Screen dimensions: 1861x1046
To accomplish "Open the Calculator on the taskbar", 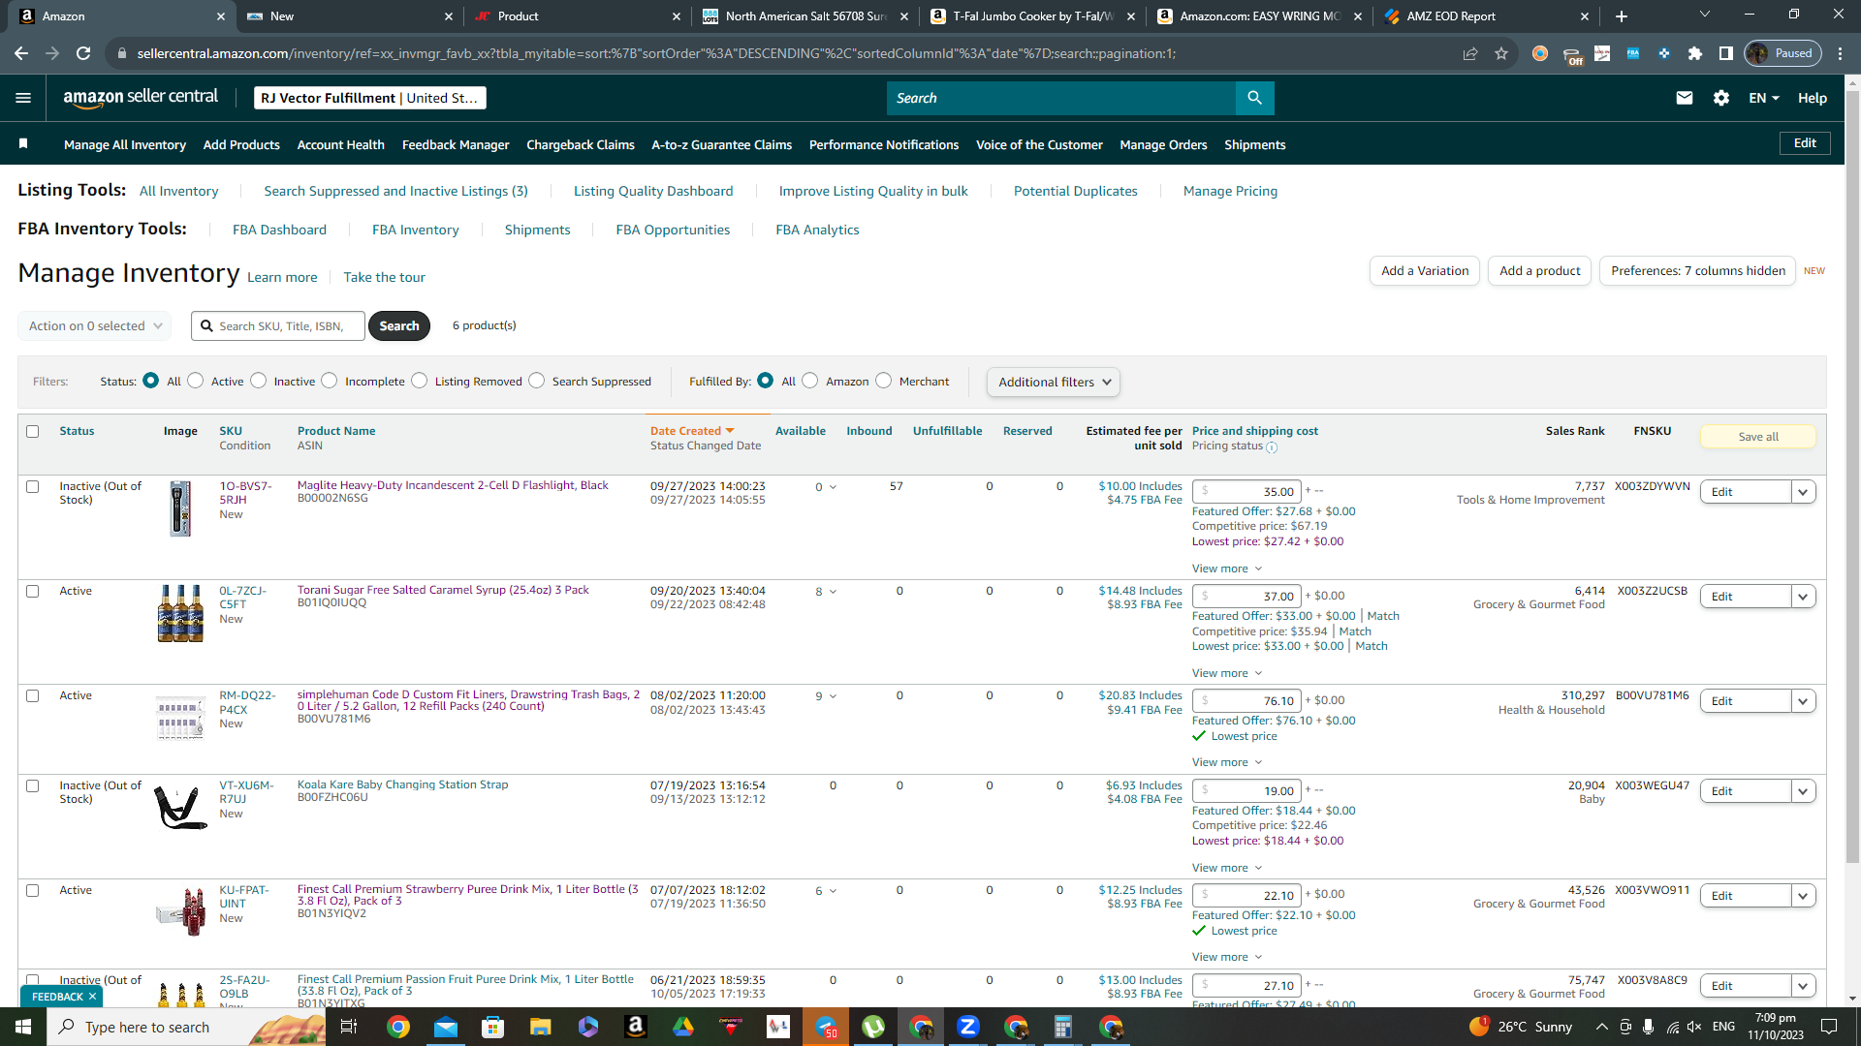I will 1063,1027.
